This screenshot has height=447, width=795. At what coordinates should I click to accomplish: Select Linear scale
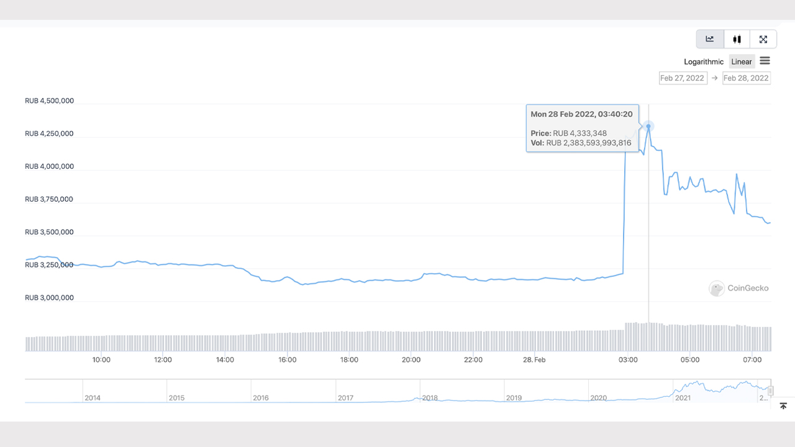(742, 61)
